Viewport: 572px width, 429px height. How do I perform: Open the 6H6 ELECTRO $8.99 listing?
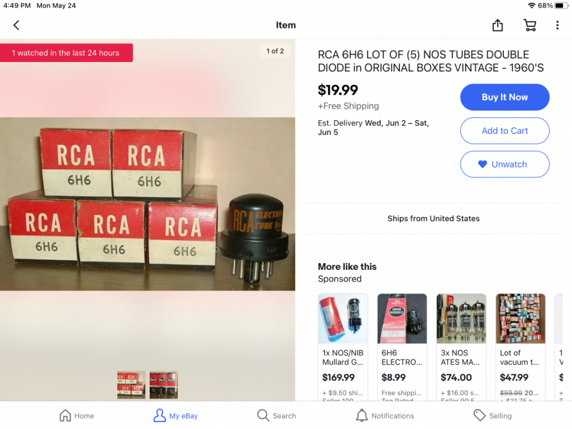point(402,347)
